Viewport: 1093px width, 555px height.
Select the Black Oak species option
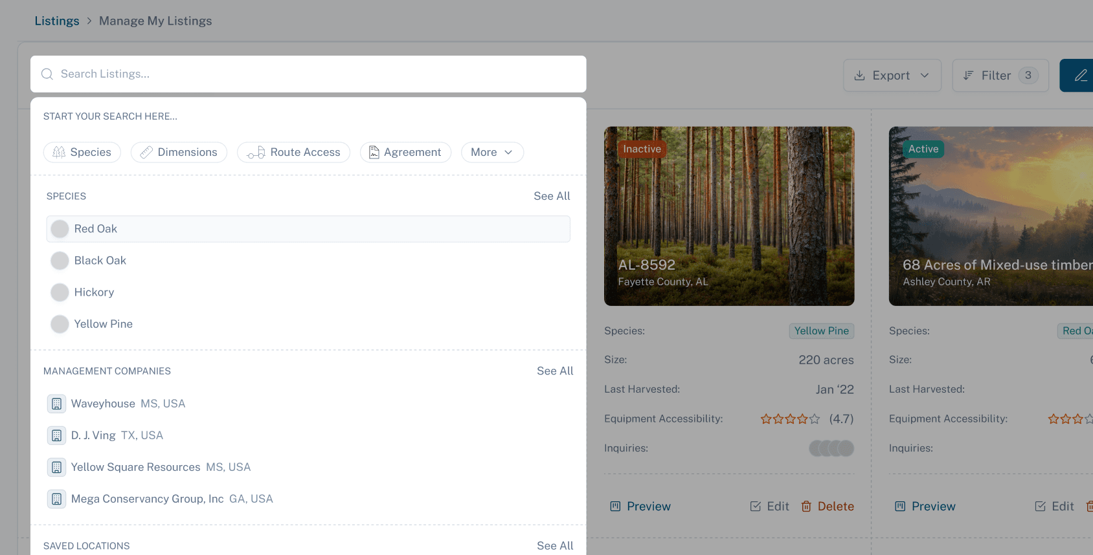pos(60,261)
